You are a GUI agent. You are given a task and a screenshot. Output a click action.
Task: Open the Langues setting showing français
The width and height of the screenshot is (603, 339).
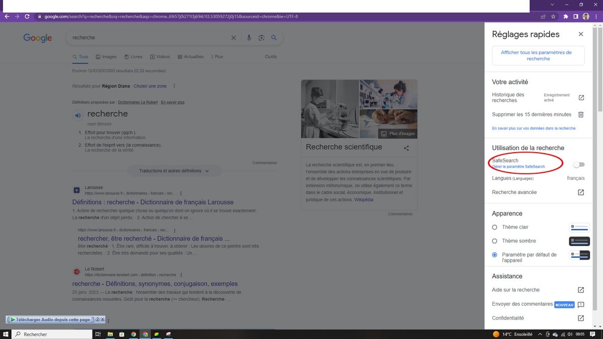coord(538,178)
